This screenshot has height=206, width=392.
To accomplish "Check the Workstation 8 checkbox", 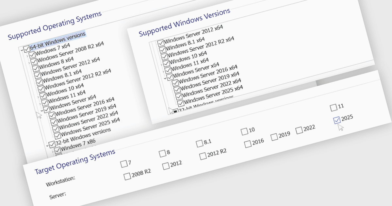I will (162, 153).
